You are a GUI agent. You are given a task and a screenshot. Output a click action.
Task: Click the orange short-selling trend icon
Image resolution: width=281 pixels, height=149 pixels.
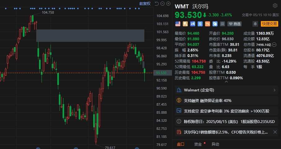point(208,24)
